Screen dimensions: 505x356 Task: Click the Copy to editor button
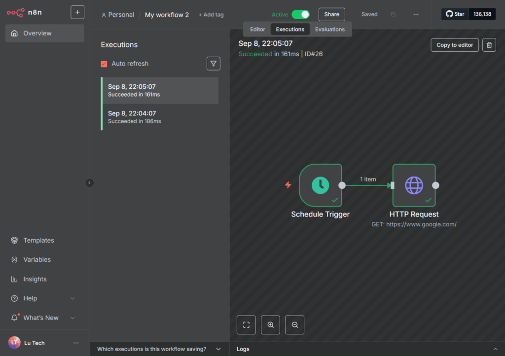pos(454,45)
